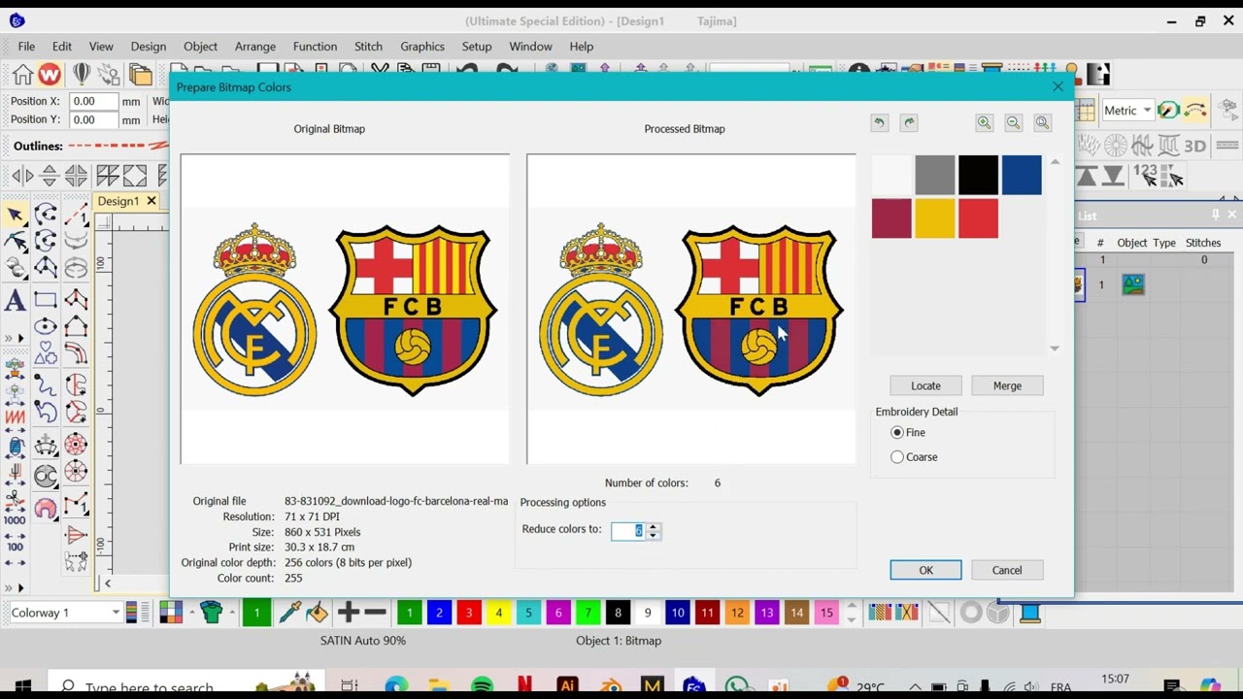The image size is (1243, 699).
Task: Add a color with the plus icon
Action: [x=349, y=613]
